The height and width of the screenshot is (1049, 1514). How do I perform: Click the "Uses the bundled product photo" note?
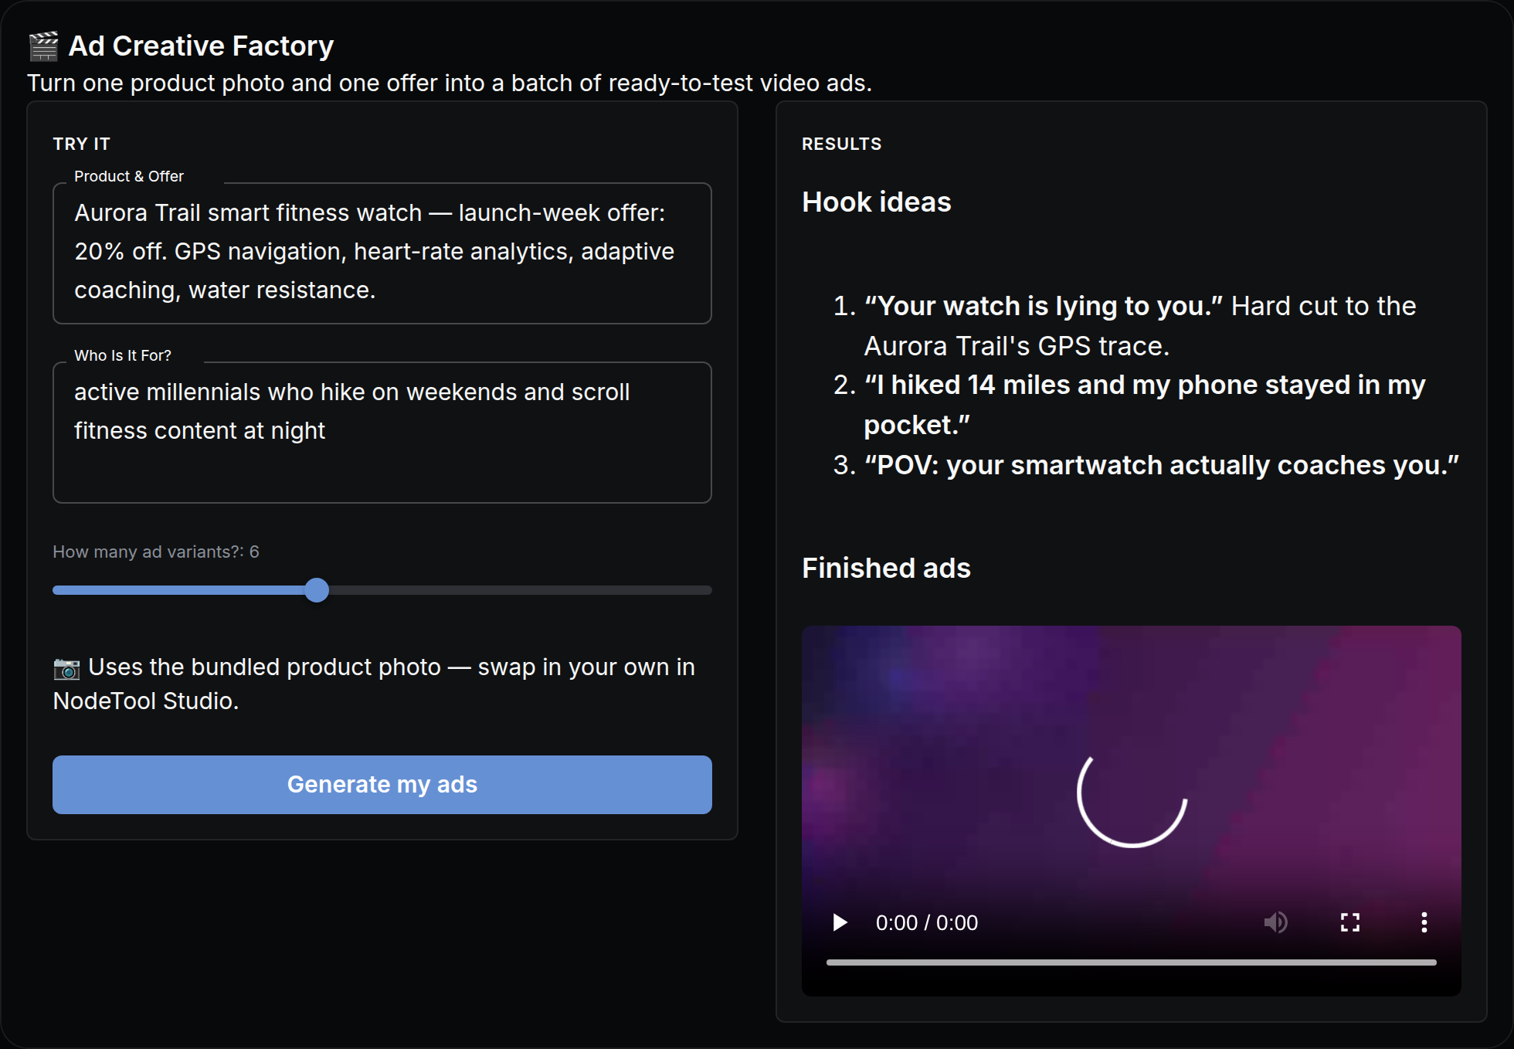point(375,684)
